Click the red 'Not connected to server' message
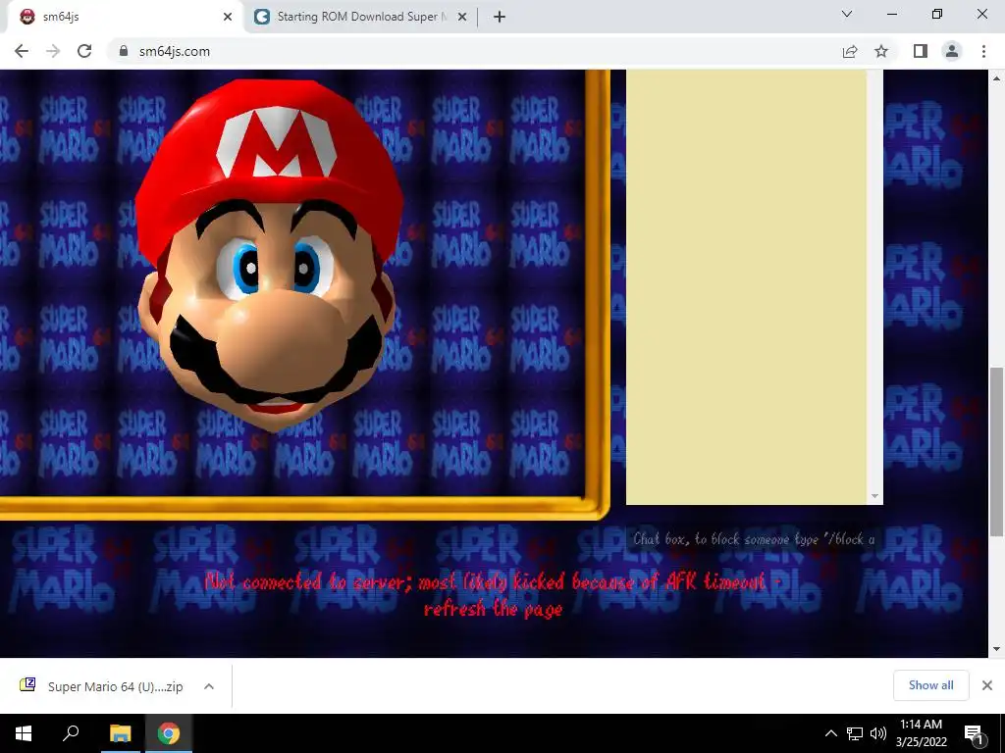 pyautogui.click(x=493, y=595)
